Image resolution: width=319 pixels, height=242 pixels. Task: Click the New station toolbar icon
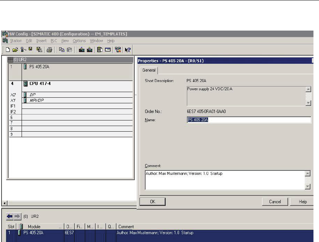pyautogui.click(x=8, y=50)
